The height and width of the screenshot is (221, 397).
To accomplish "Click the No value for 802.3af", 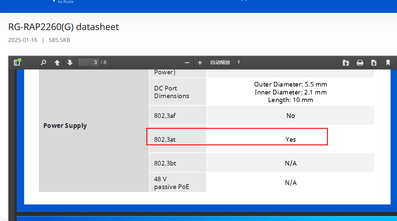I will pyautogui.click(x=291, y=116).
